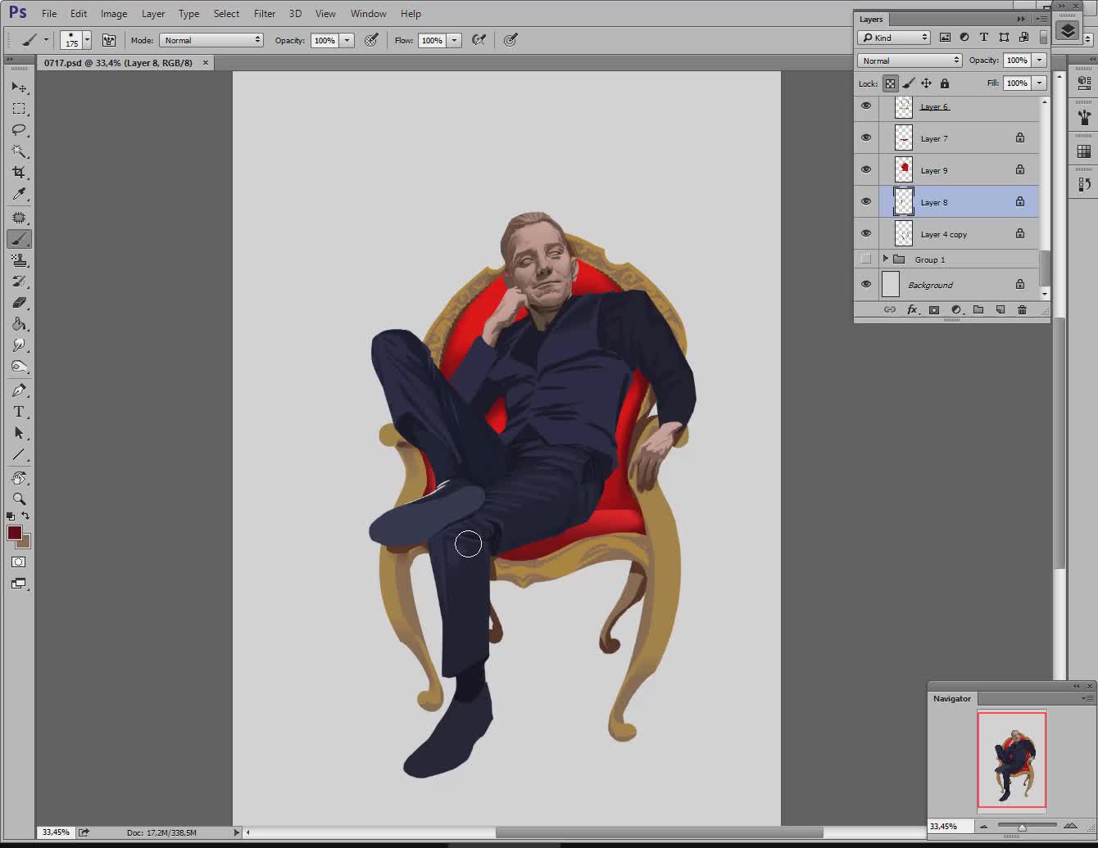
Task: Open the Brush Preset picker arrow
Action: click(87, 40)
